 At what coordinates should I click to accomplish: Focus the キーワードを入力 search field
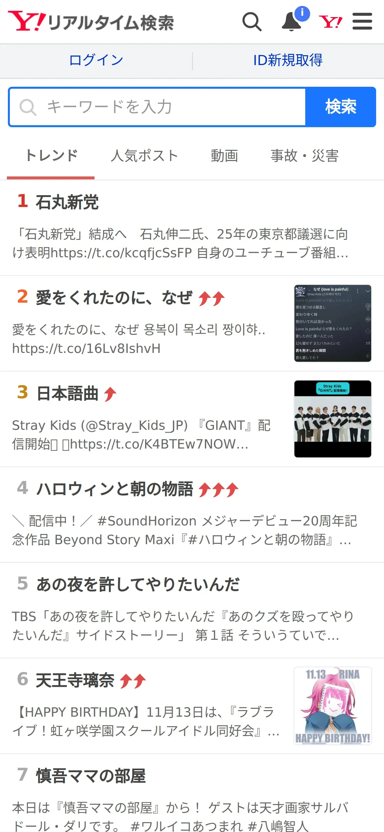tap(158, 107)
